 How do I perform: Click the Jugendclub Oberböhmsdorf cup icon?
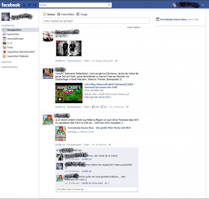5,52
